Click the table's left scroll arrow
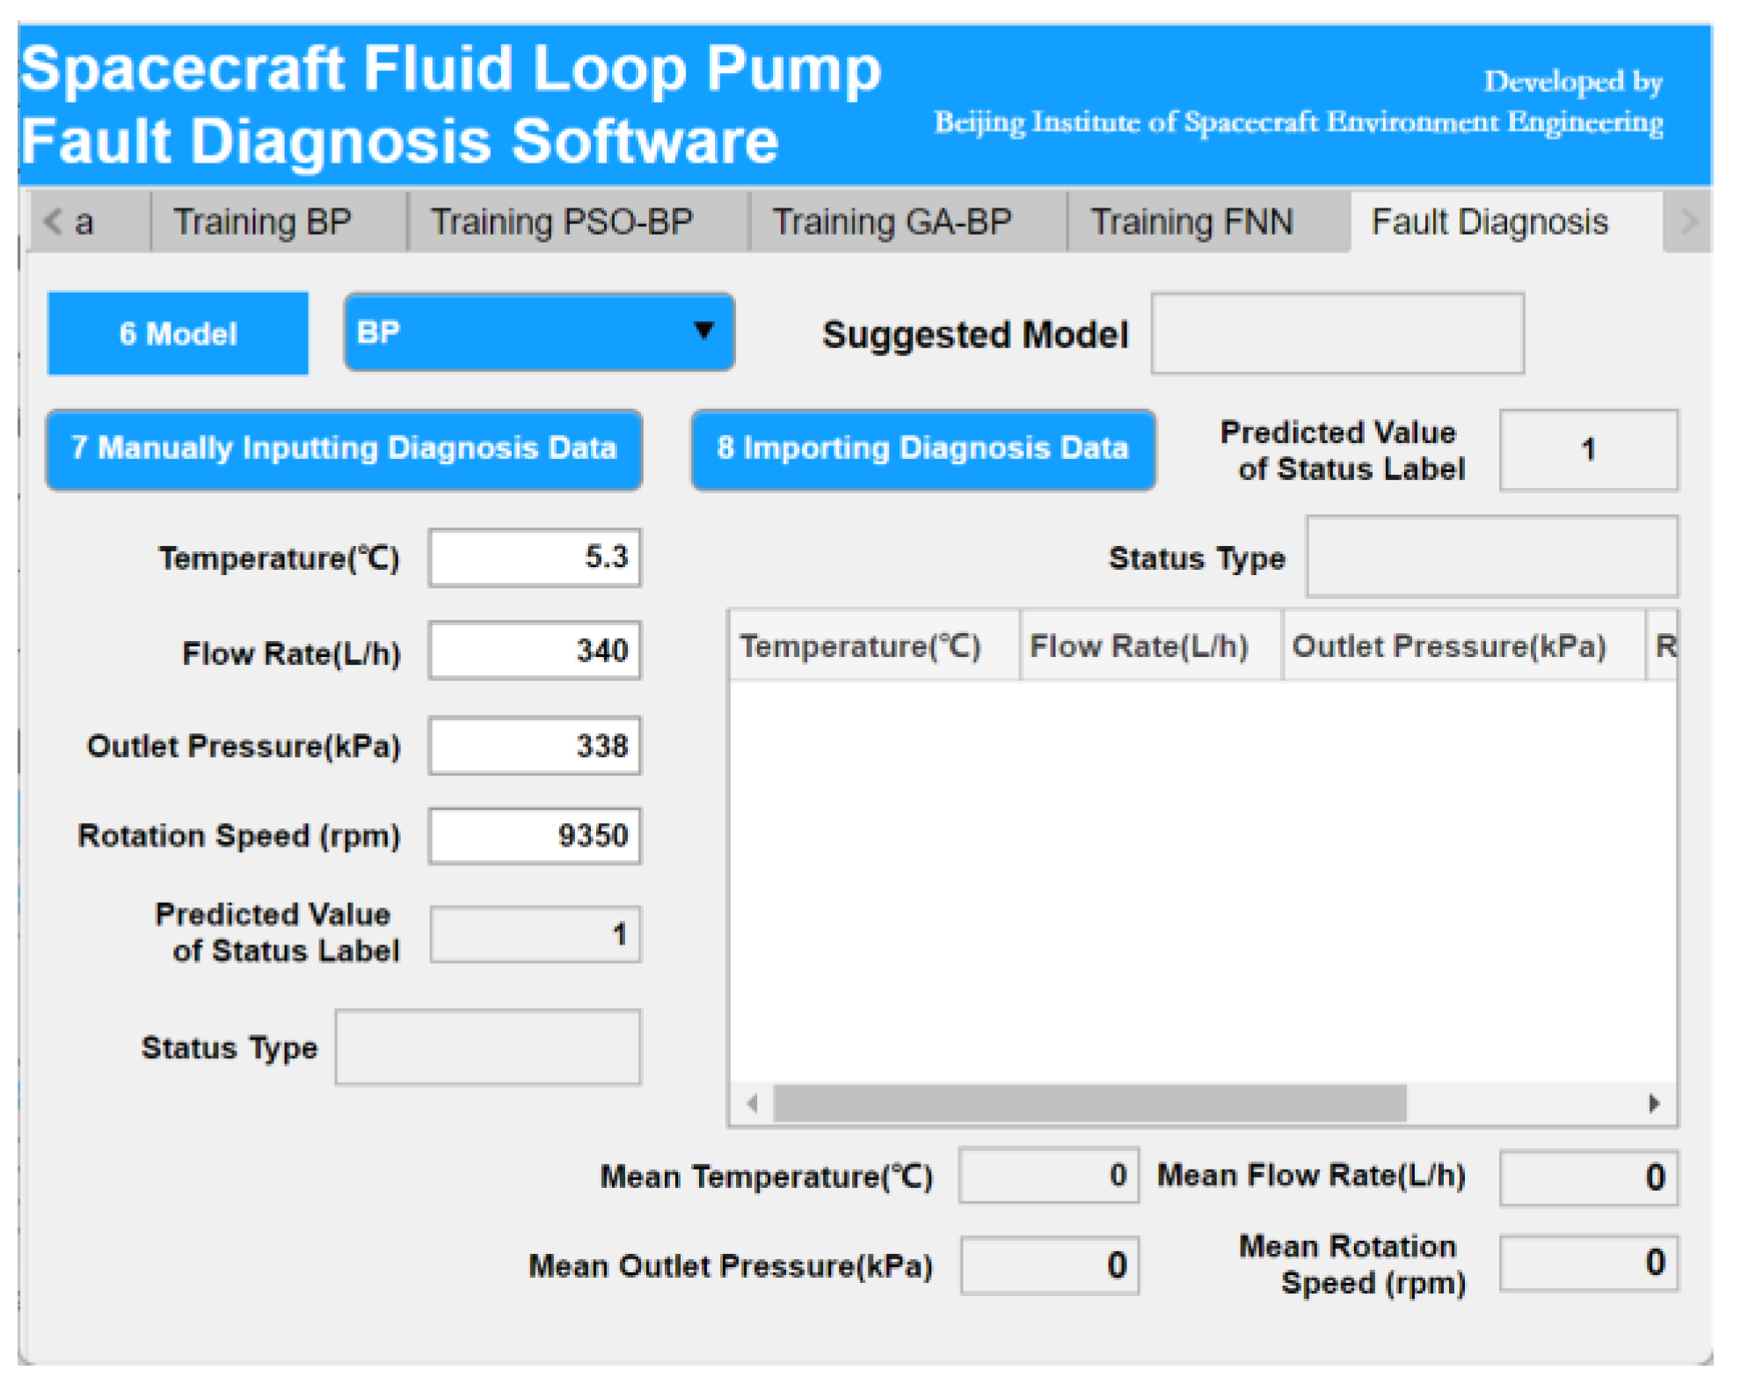 (x=752, y=1103)
